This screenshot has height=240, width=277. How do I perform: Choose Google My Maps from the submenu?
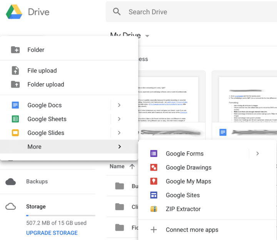pyautogui.click(x=207, y=181)
